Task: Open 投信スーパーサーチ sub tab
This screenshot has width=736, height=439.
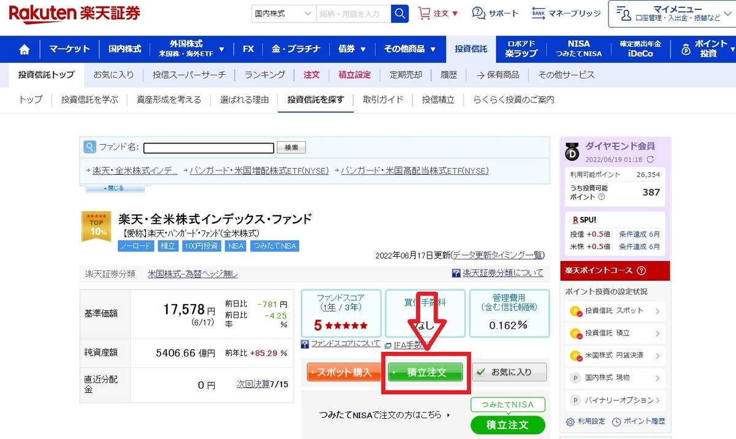Action: pyautogui.click(x=189, y=75)
